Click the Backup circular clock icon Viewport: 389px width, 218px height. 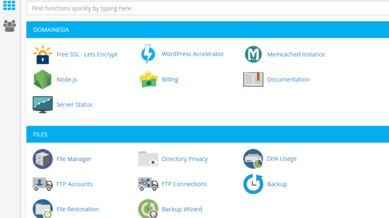click(253, 184)
